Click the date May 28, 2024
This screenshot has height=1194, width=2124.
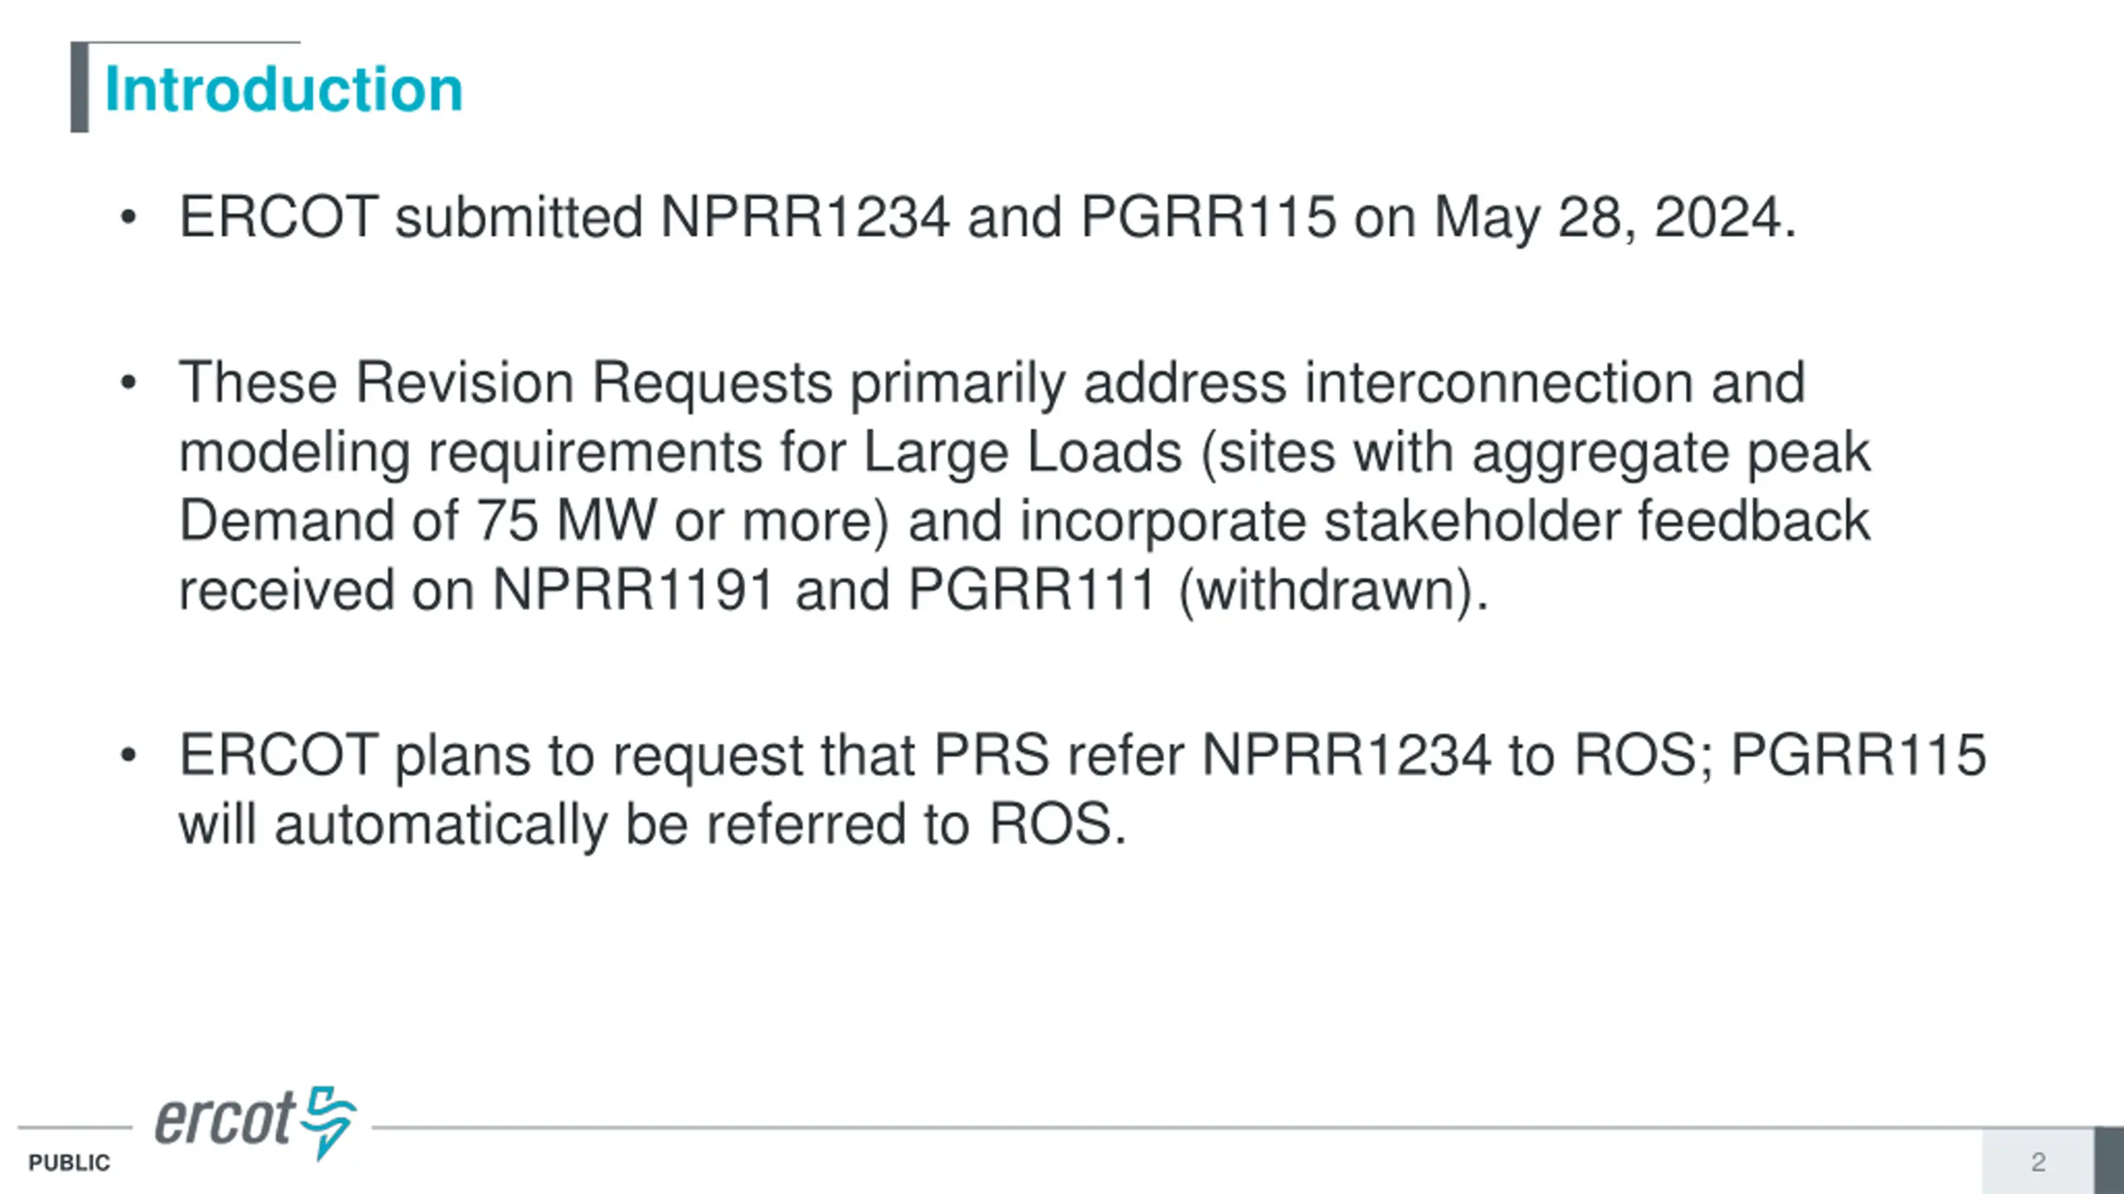point(1615,219)
